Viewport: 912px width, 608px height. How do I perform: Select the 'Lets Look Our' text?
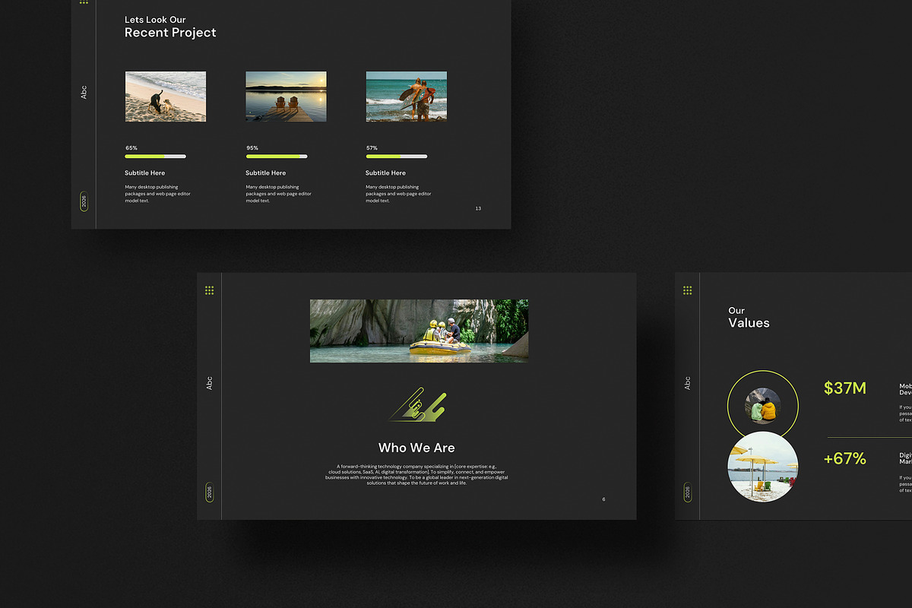tap(155, 20)
